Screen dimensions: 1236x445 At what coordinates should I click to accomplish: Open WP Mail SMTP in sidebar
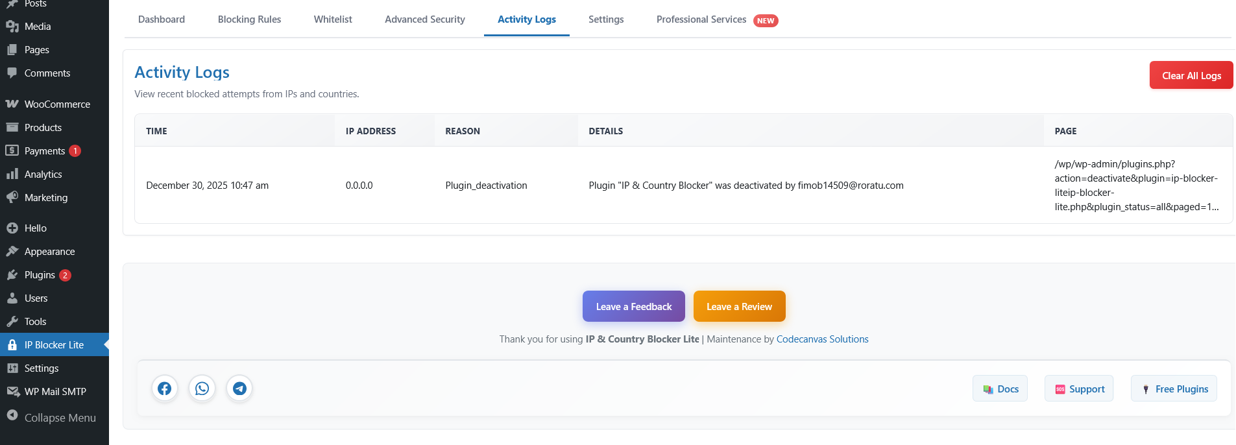[55, 392]
